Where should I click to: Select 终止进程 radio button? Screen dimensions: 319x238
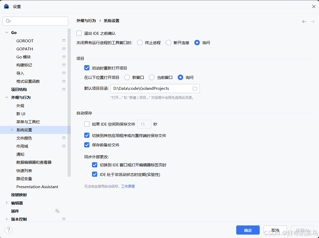[140, 43]
